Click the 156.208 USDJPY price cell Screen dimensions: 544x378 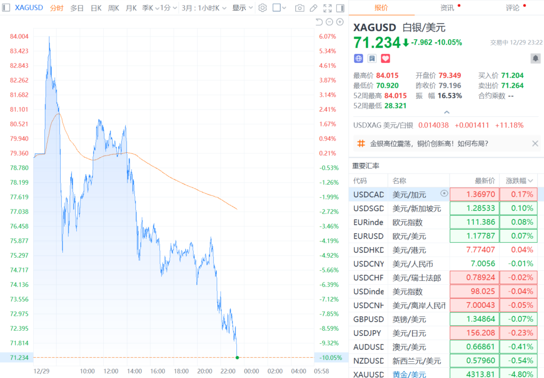tap(474, 333)
